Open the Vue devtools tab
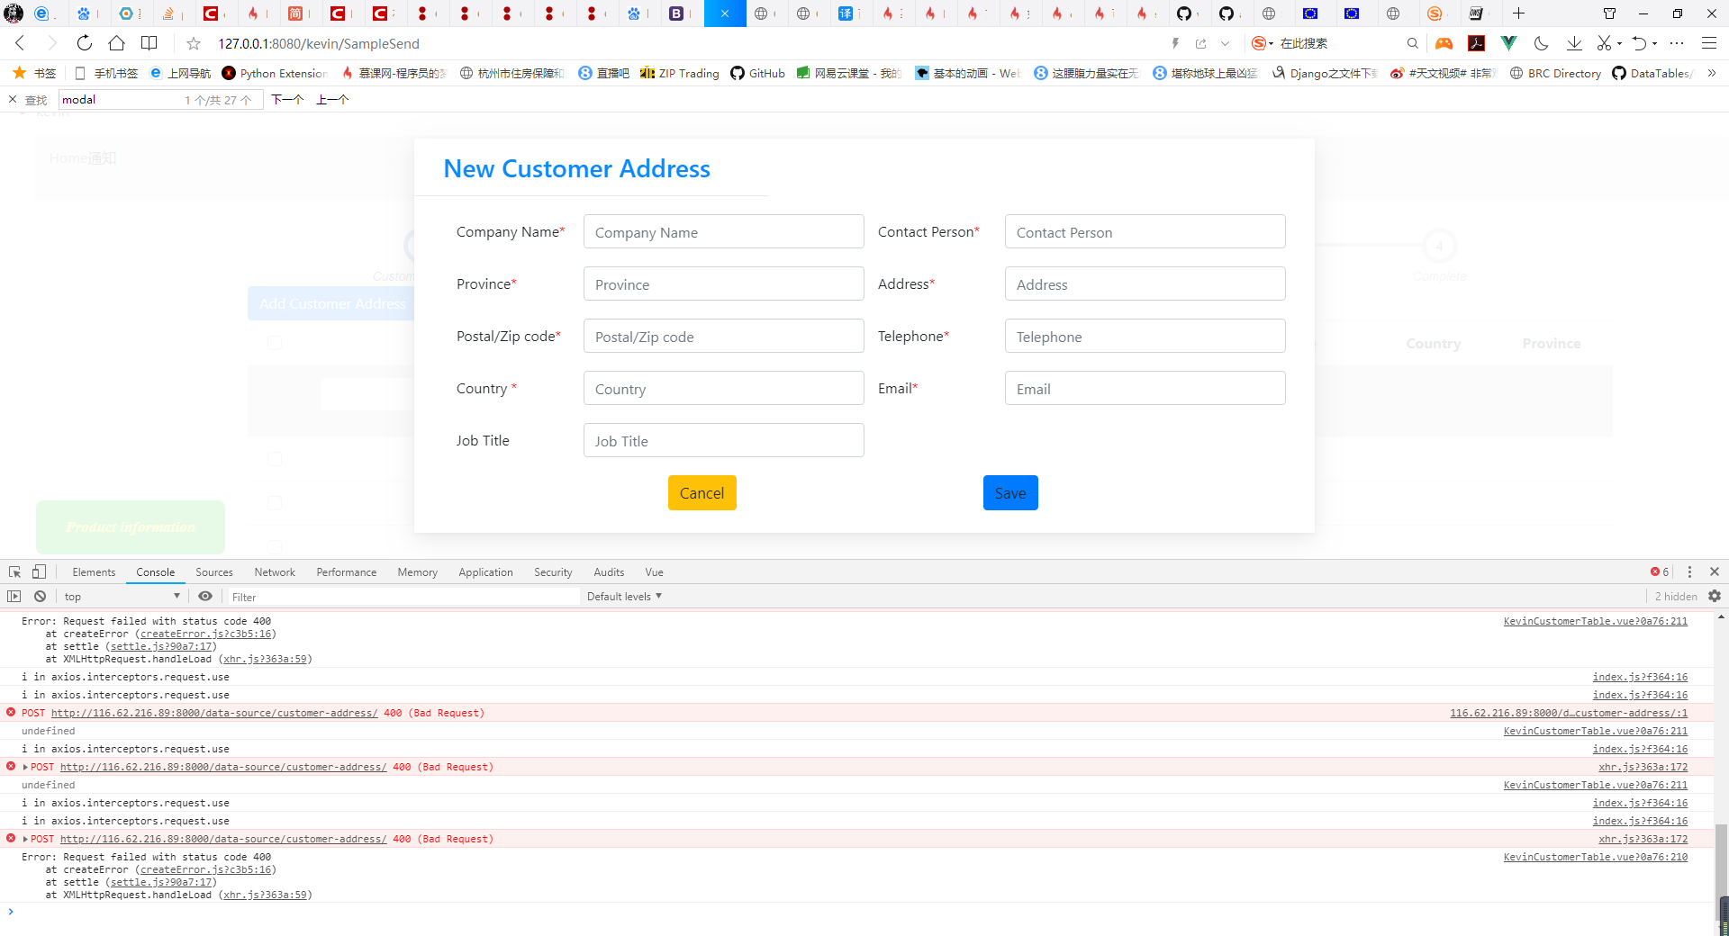This screenshot has height=936, width=1729. [x=654, y=571]
